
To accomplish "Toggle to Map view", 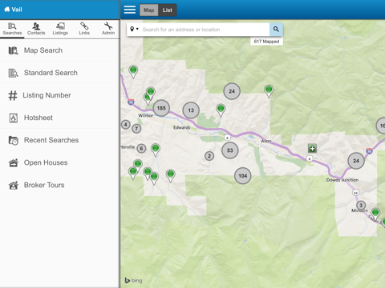I will [x=148, y=10].
